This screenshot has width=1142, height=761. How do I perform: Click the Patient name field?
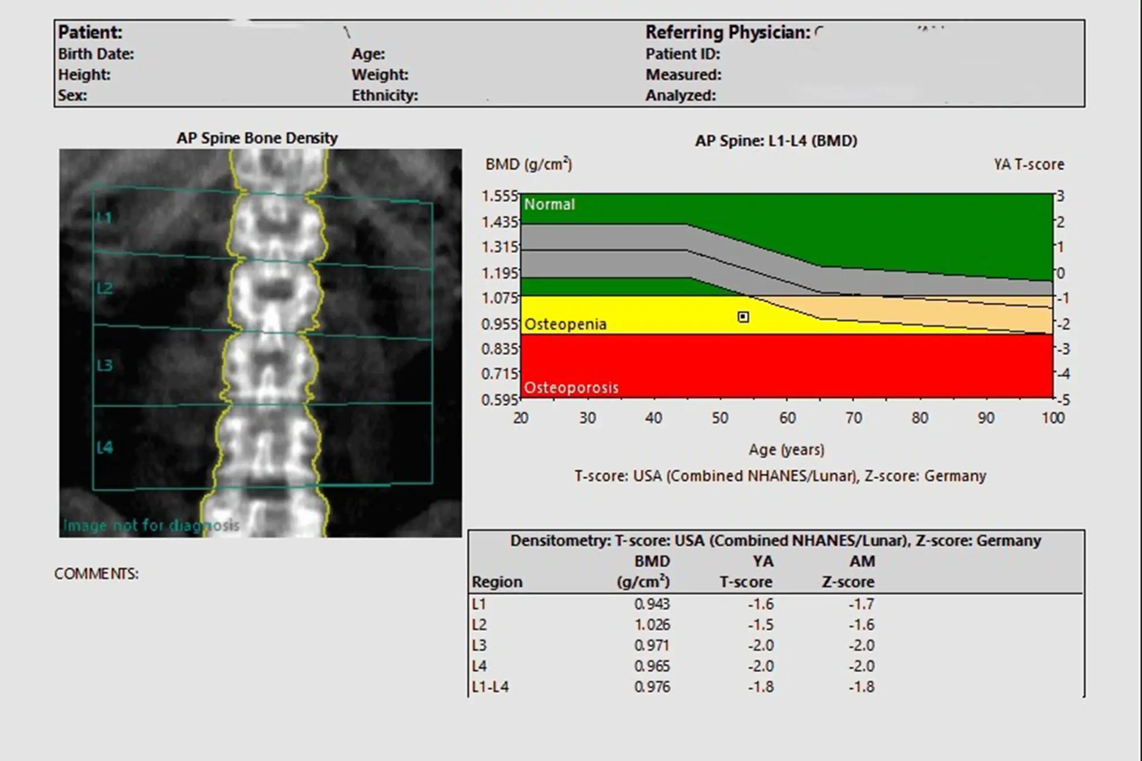coord(90,32)
